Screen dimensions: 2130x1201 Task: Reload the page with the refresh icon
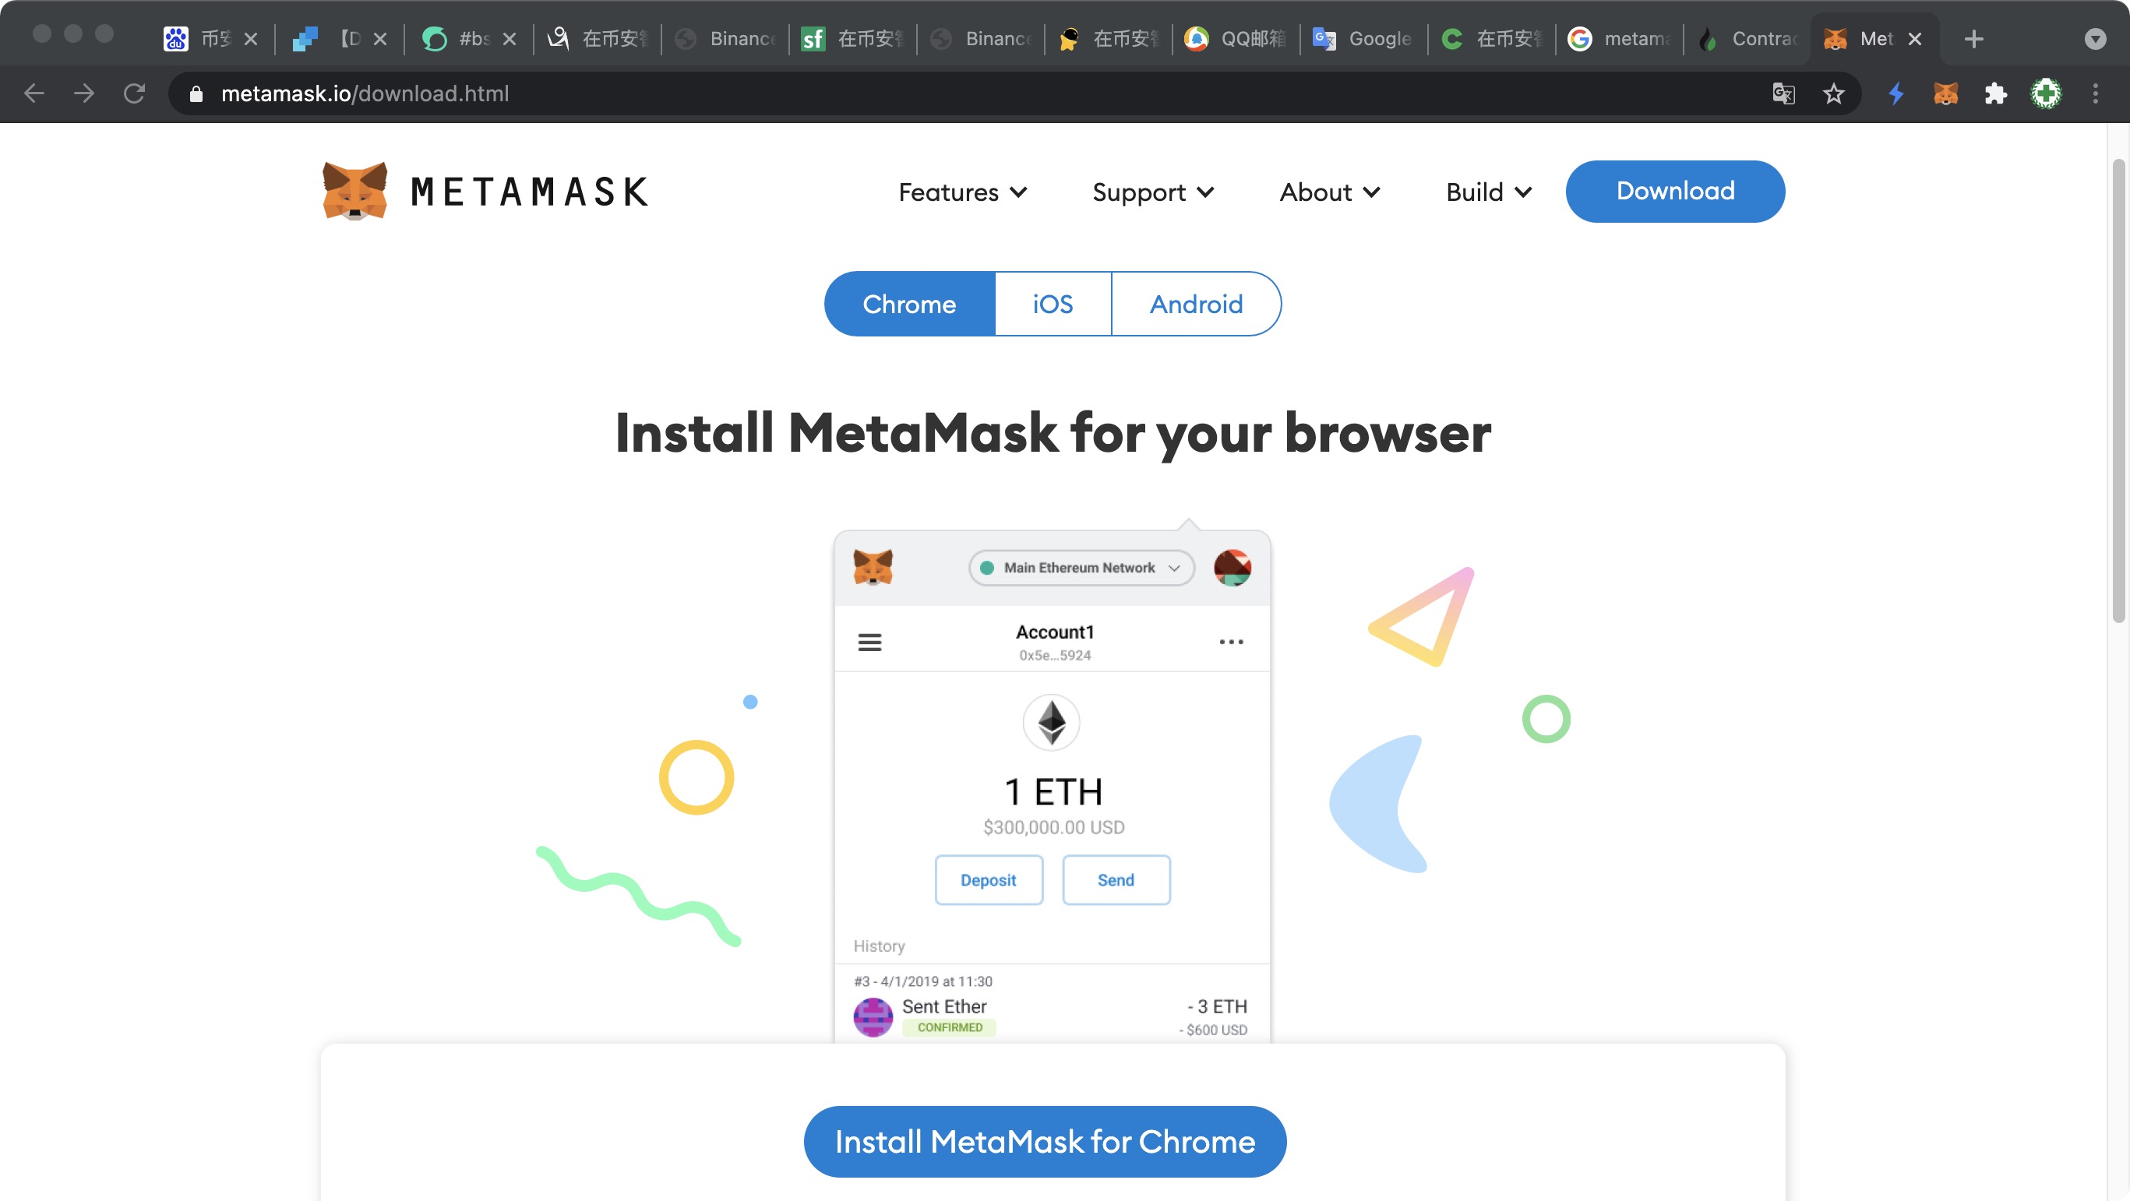[x=134, y=93]
